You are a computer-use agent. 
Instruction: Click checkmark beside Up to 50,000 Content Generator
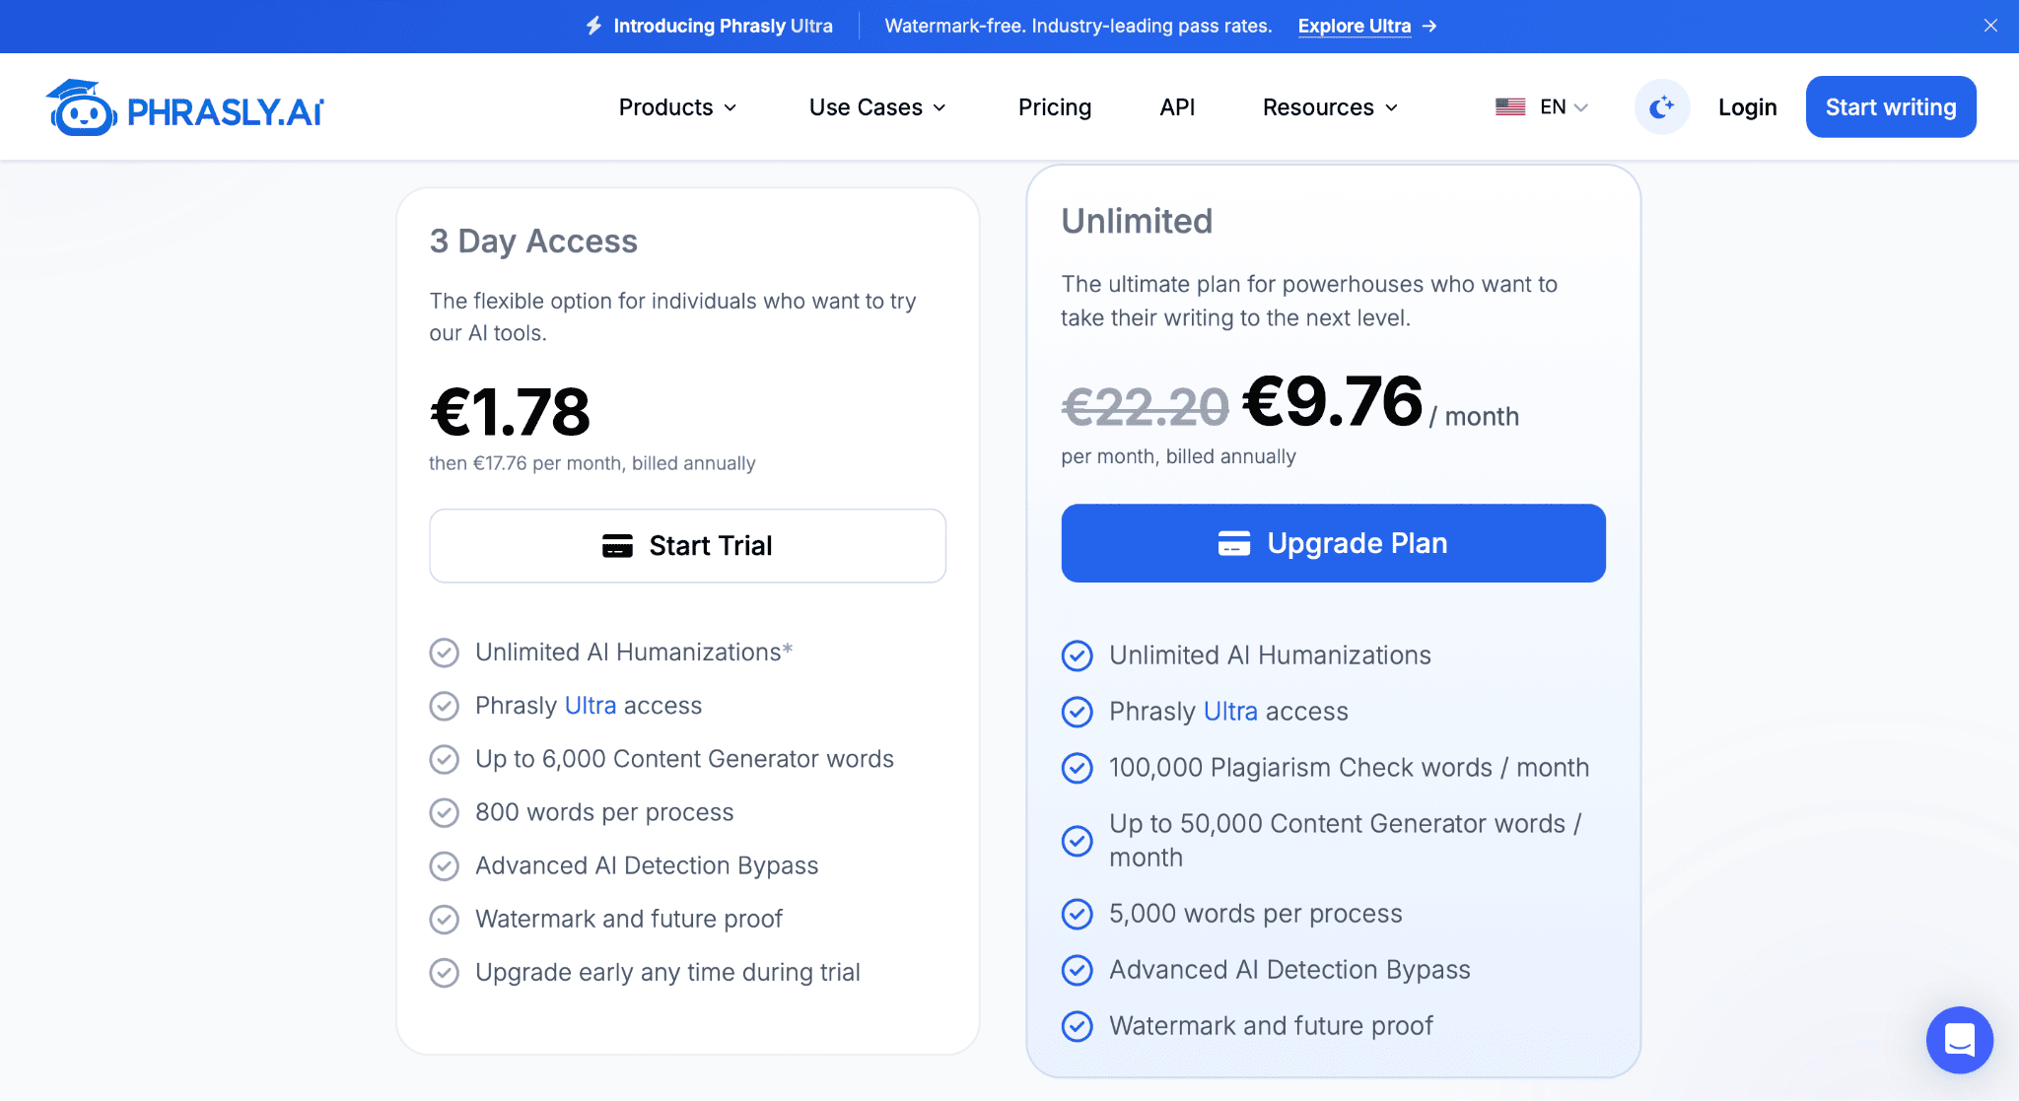pos(1077,841)
